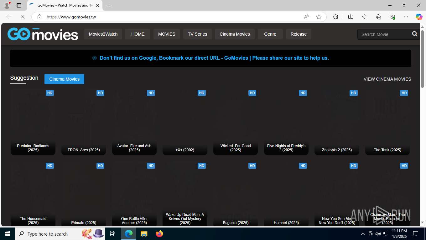Launch Firefox from taskbar
Image resolution: width=426 pixels, height=240 pixels.
click(x=159, y=234)
